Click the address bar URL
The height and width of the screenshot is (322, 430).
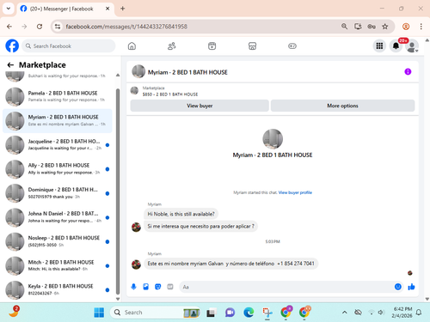pyautogui.click(x=126, y=27)
